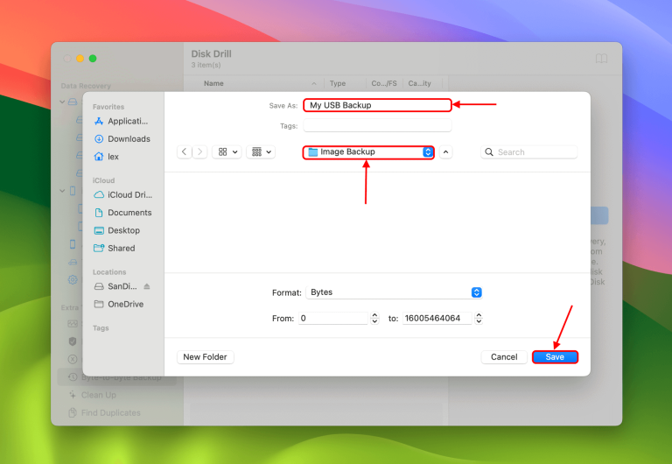Open the Format Bytes dropdown
Viewport: 672px width, 464px height.
pyautogui.click(x=394, y=292)
